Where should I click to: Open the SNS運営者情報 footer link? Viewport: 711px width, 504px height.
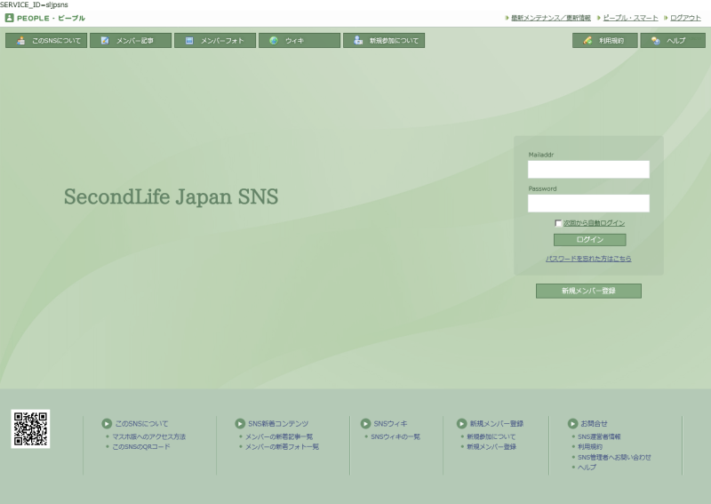pyautogui.click(x=599, y=436)
